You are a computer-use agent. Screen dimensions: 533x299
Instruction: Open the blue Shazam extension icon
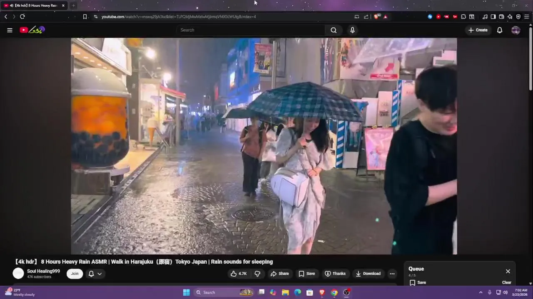[x=430, y=17]
